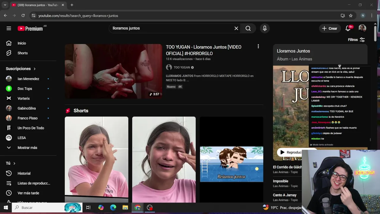Play the TOO YUGAN Lloramos Juntos thumbnail
380x214 pixels.
pos(113,71)
